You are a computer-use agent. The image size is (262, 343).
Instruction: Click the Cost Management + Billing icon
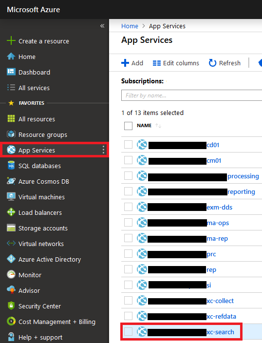[x=11, y=322]
